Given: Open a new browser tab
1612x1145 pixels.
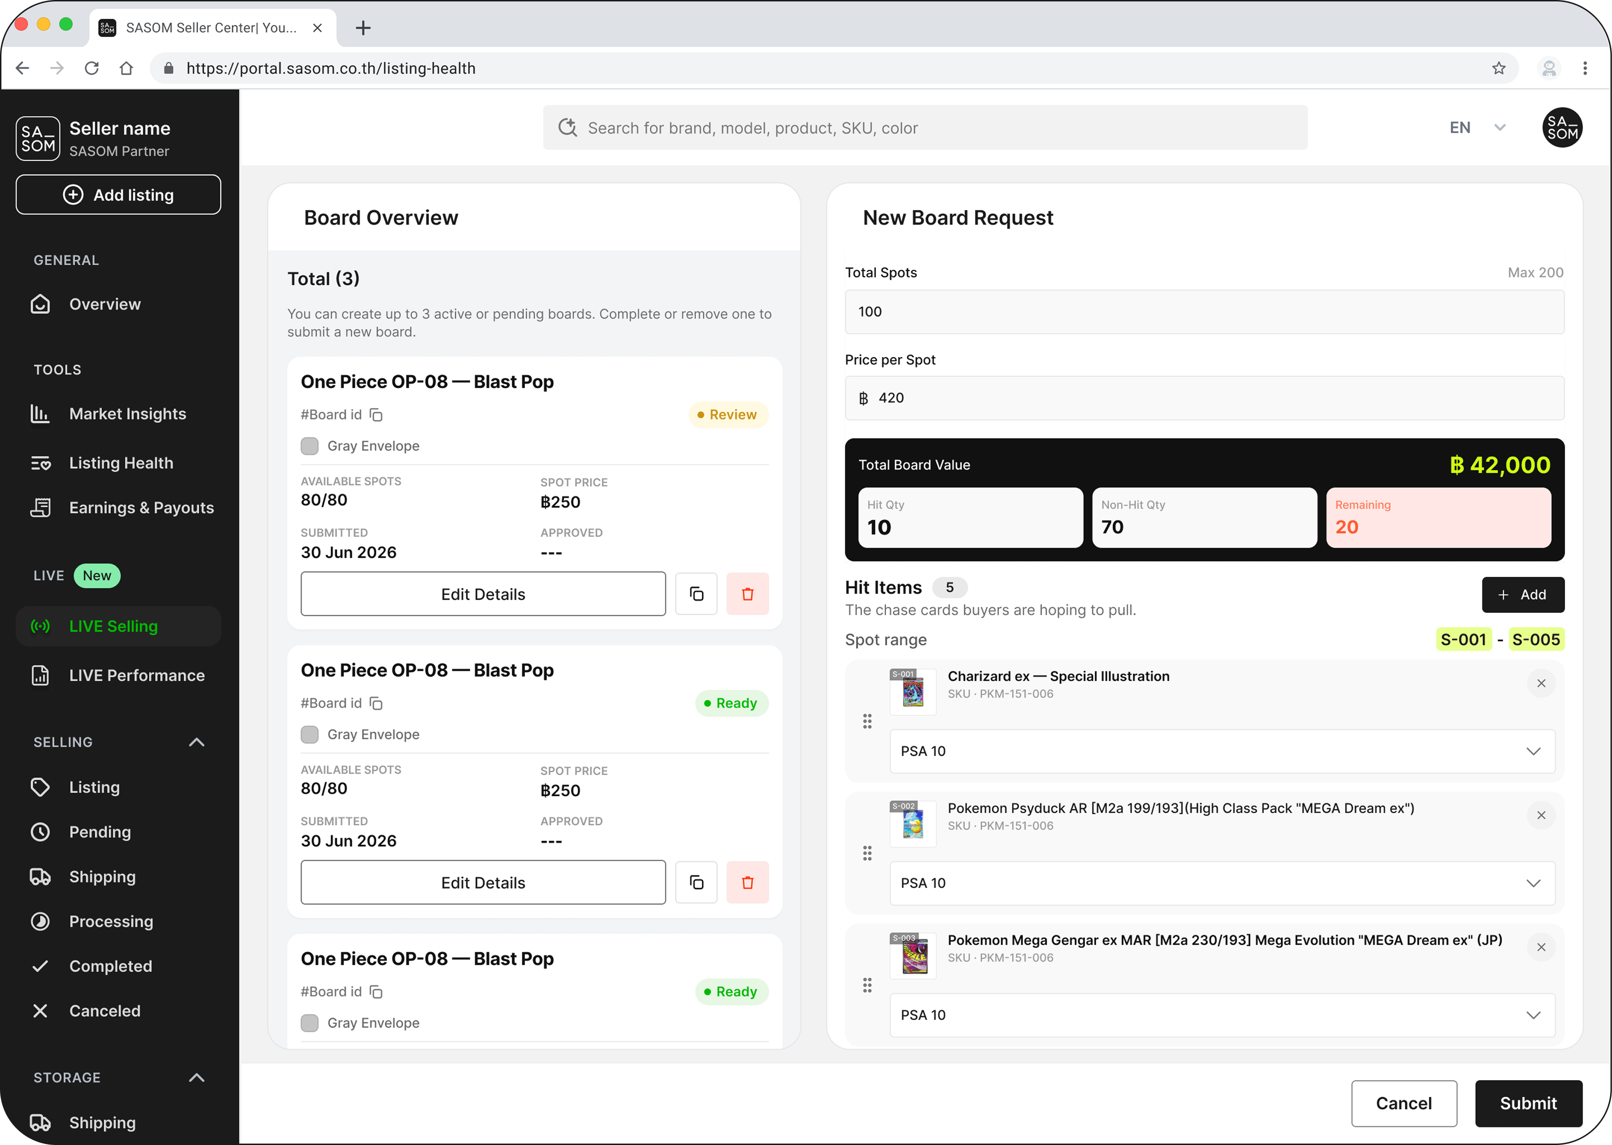Looking at the screenshot, I should pyautogui.click(x=363, y=27).
